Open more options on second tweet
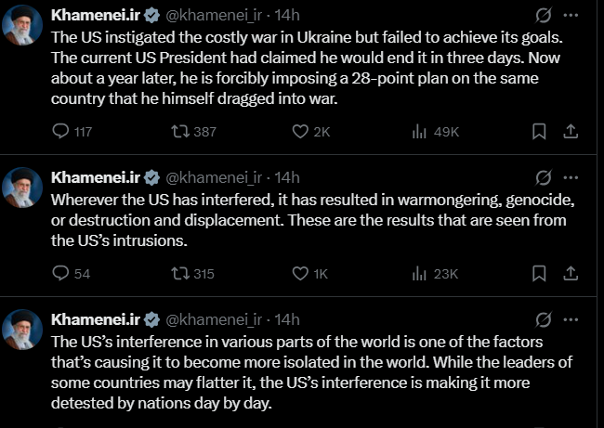The image size is (604, 428). [571, 177]
